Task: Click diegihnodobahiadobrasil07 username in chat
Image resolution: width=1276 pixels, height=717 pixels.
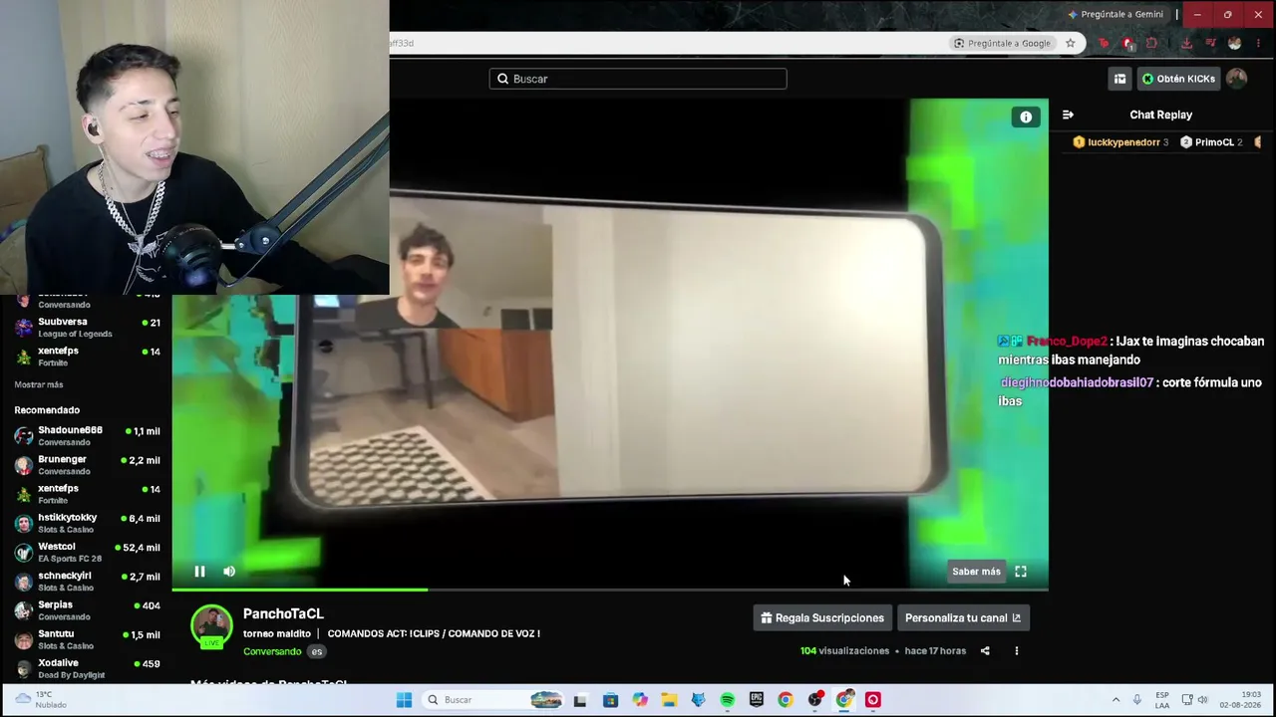Action: 1077,383
